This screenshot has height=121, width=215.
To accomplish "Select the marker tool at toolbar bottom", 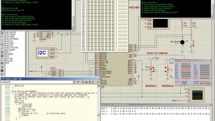I will click(2, 74).
